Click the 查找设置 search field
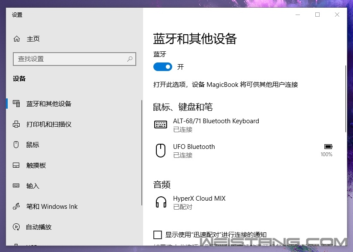 pos(75,59)
